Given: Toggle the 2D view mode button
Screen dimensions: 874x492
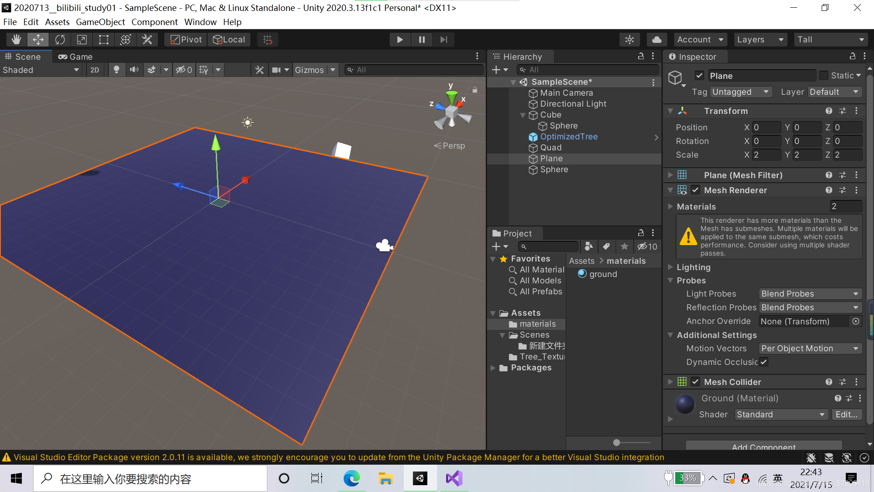Looking at the screenshot, I should coord(95,70).
